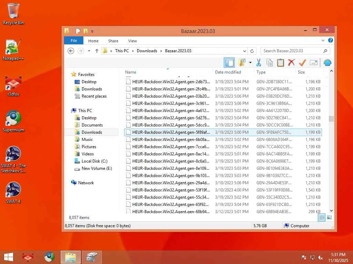Screen dimensions: 353x264
Task: Click the search magnifier icon
Action: (325, 51)
